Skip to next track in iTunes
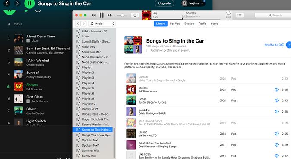This screenshot has height=159, width=291. pos(110,15)
